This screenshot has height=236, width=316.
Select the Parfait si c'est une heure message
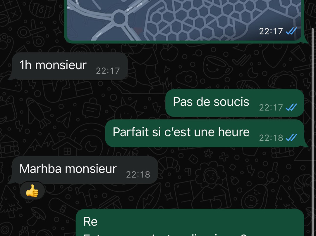pyautogui.click(x=205, y=133)
